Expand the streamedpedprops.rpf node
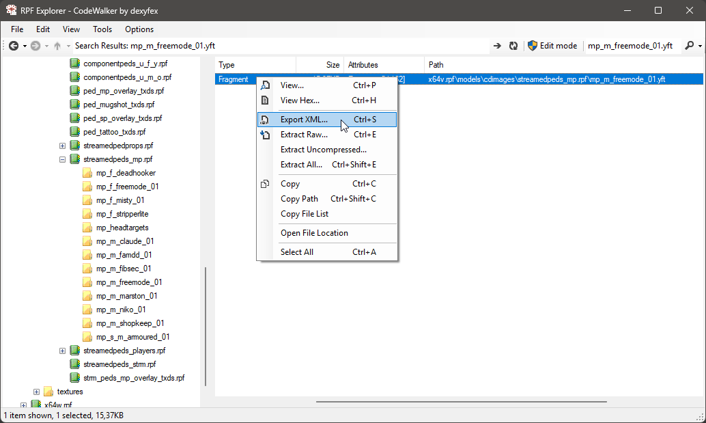The image size is (706, 423). click(x=62, y=146)
